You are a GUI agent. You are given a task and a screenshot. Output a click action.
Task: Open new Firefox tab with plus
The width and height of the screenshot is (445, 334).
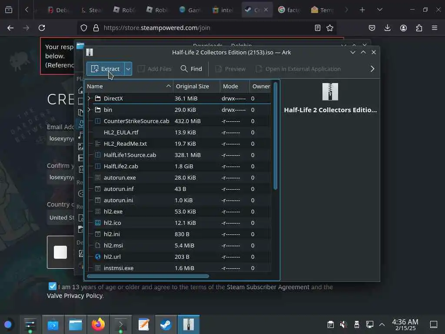pos(362,10)
